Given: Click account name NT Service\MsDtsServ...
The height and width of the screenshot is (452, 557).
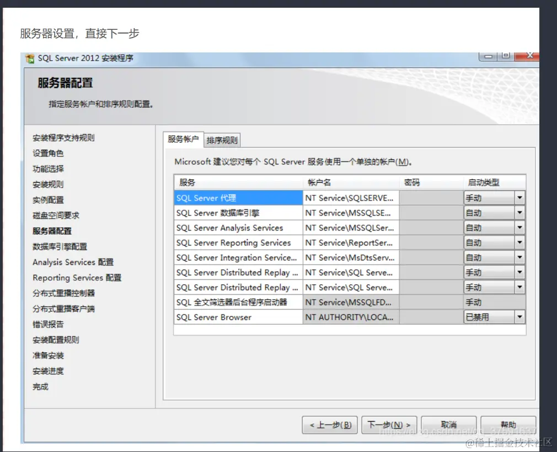Looking at the screenshot, I should (x=351, y=258).
